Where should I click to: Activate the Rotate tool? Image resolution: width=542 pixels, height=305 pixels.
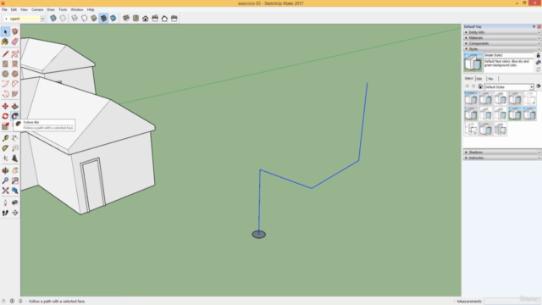tap(5, 116)
